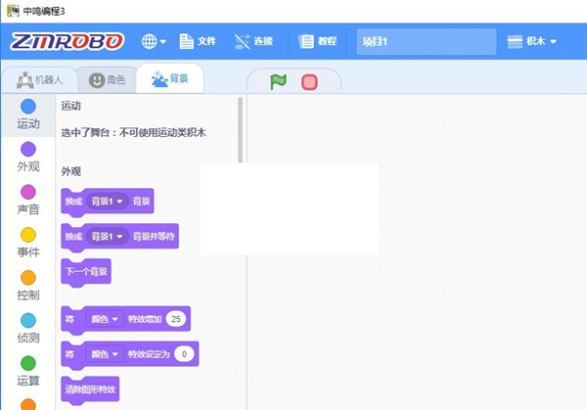Click the 外观 section heading in palette
Image resolution: width=587 pixels, height=410 pixels.
coord(71,171)
